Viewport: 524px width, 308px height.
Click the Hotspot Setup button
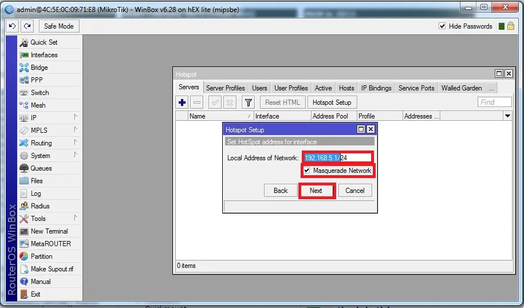(332, 102)
